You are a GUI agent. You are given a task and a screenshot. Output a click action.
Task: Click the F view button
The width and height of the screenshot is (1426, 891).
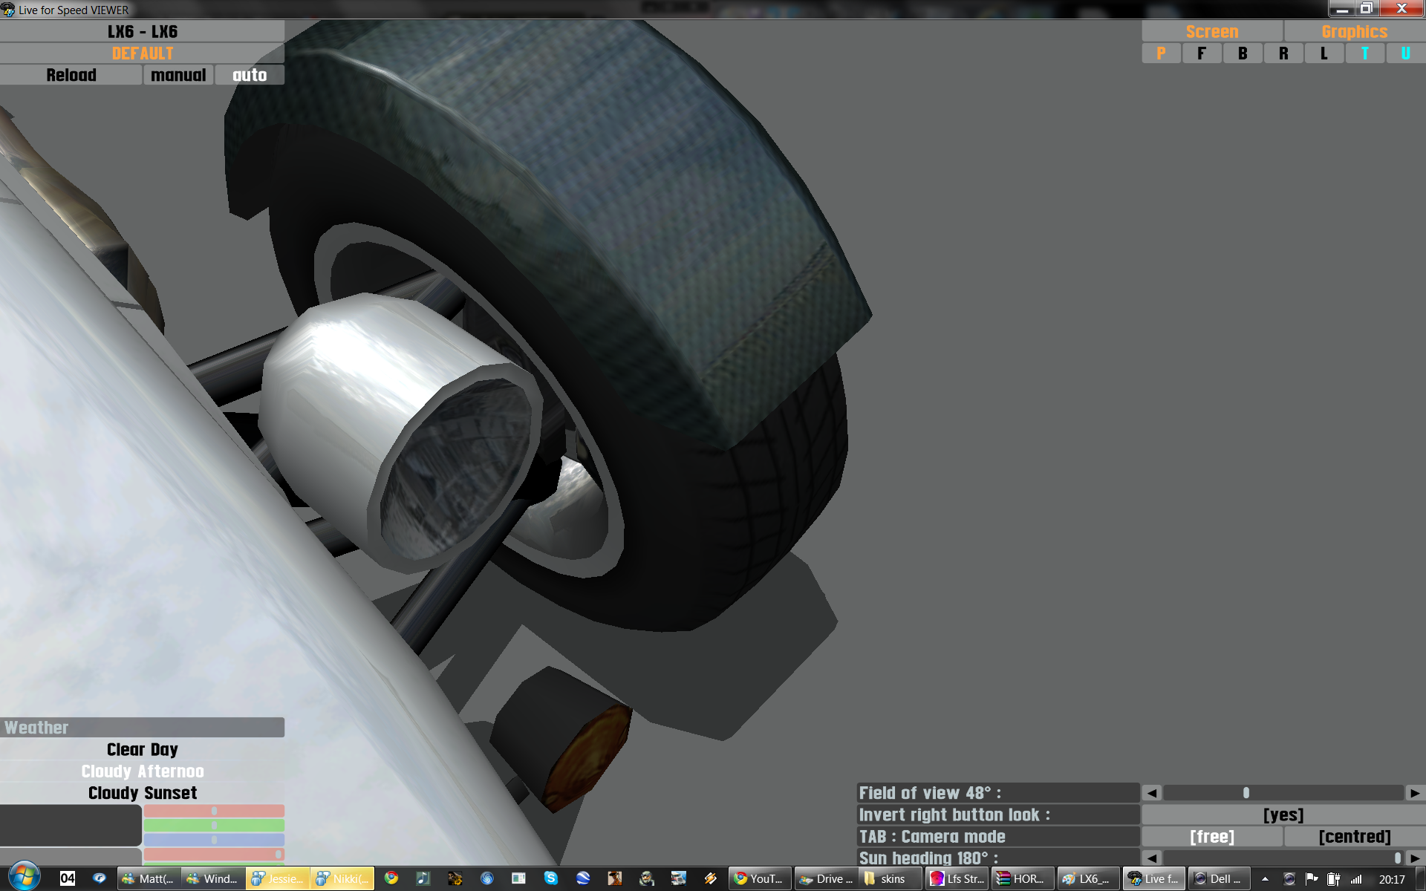[1202, 53]
